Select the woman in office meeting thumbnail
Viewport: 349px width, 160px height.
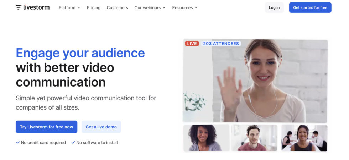304,138
